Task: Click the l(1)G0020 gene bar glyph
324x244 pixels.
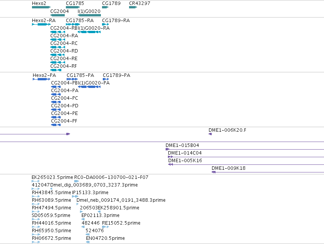Action: coord(89,15)
